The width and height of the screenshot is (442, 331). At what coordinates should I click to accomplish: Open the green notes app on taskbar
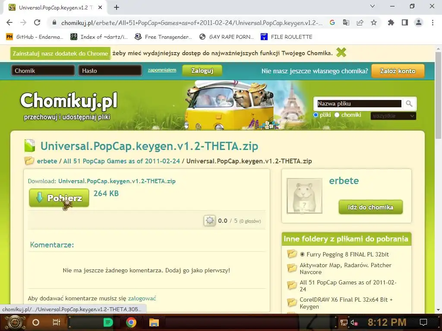(x=108, y=322)
